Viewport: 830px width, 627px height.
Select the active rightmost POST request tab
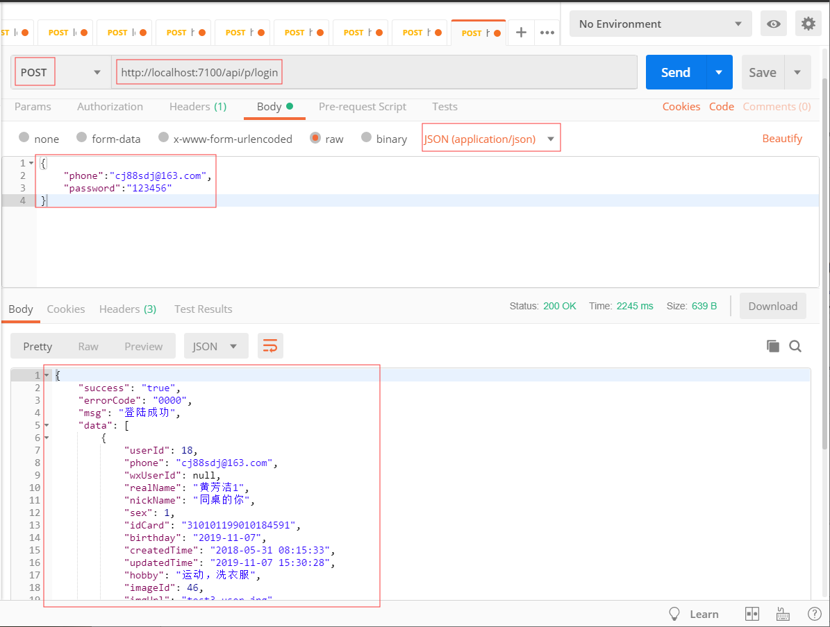tap(479, 32)
